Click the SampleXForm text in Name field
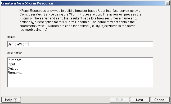Screen dimensions: 171x104 coord(18,44)
